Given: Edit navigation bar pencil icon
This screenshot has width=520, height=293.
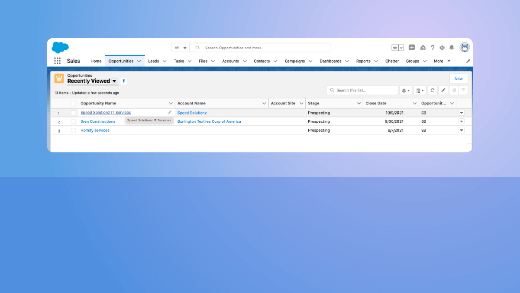Looking at the screenshot, I should 468,61.
